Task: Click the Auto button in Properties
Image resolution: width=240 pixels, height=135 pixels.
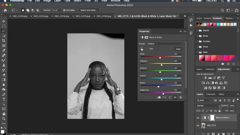Action: [x=178, y=49]
